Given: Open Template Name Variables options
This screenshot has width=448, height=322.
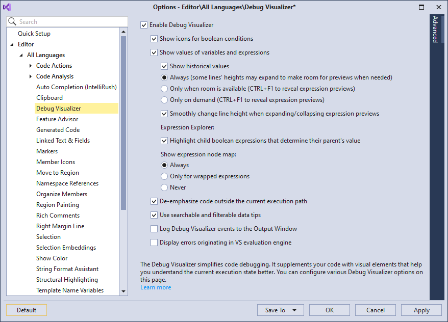Looking at the screenshot, I should (x=70, y=290).
